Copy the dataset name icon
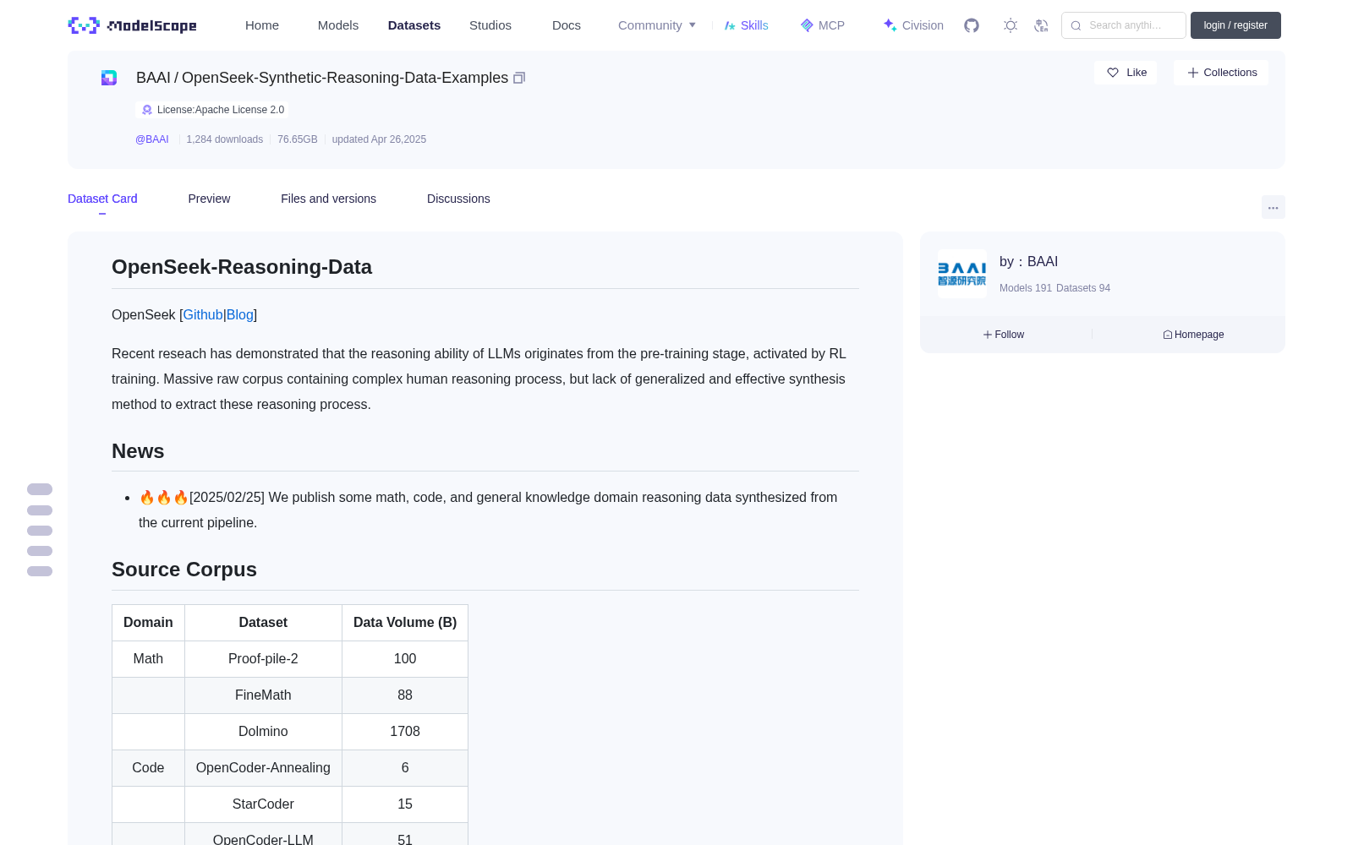 [519, 78]
